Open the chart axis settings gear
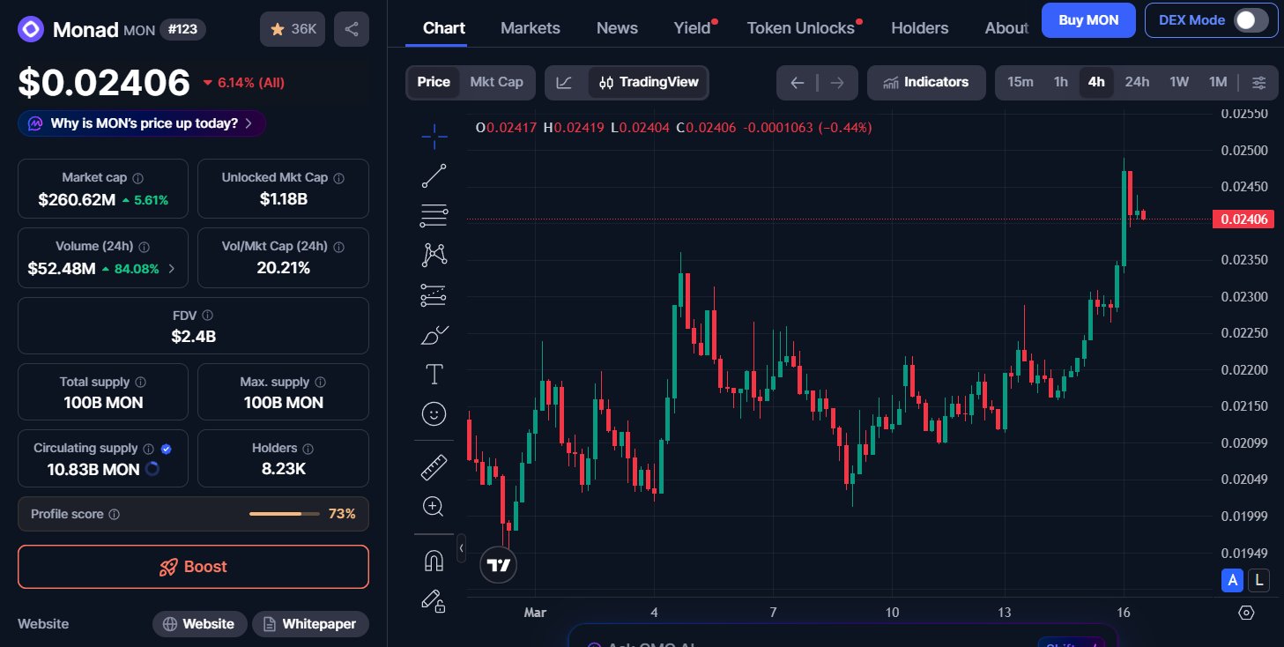This screenshot has width=1284, height=647. click(x=1246, y=613)
